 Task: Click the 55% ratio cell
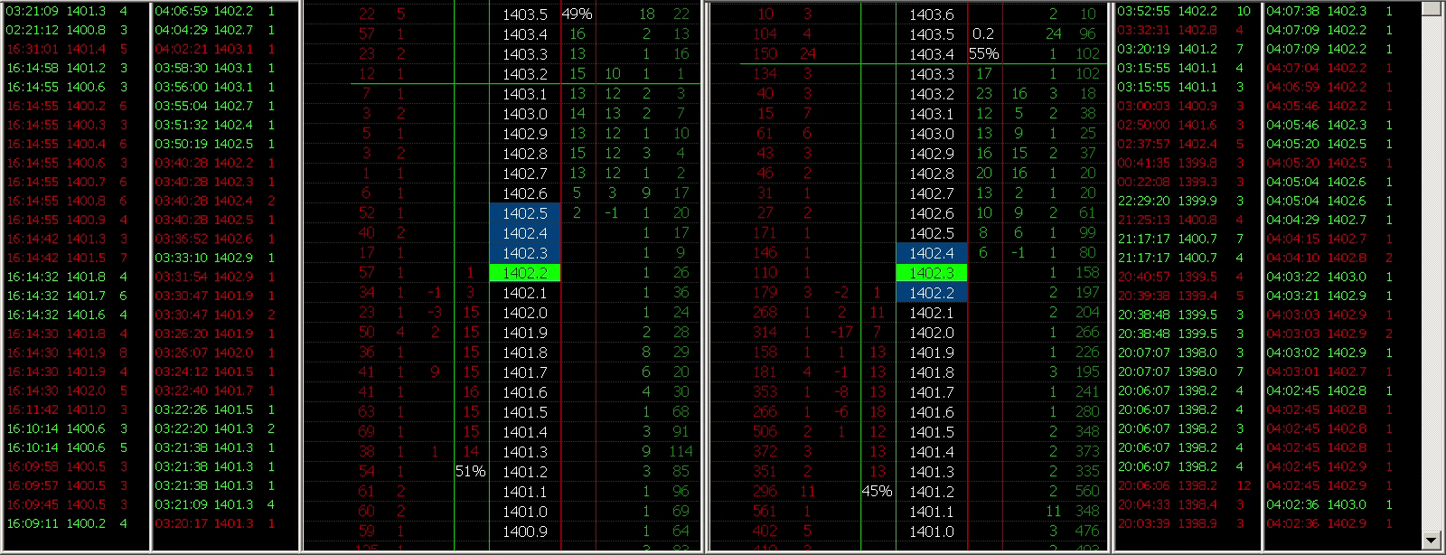point(983,54)
